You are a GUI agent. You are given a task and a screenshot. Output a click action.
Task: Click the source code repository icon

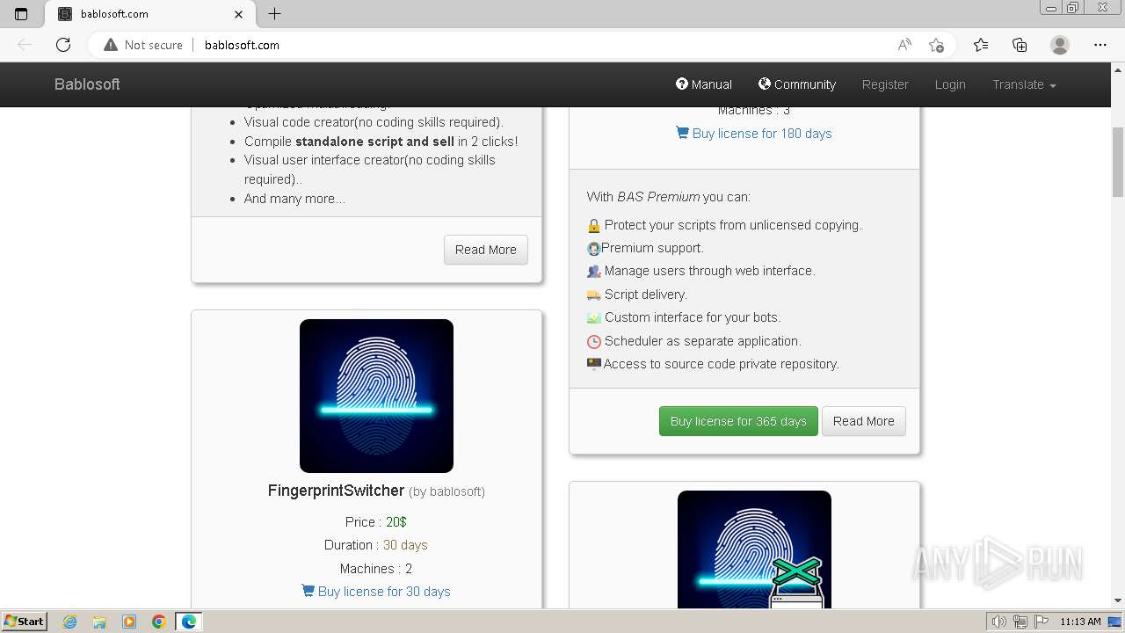click(594, 364)
